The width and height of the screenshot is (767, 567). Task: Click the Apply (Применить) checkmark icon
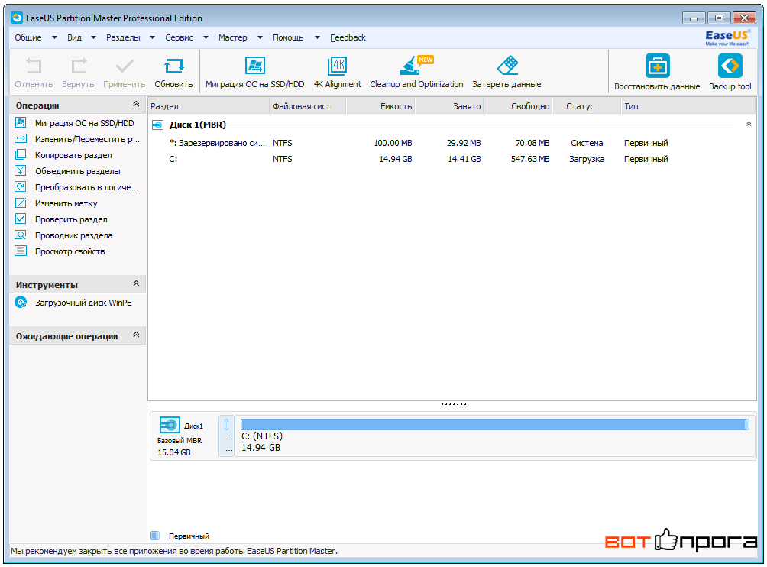pos(125,66)
